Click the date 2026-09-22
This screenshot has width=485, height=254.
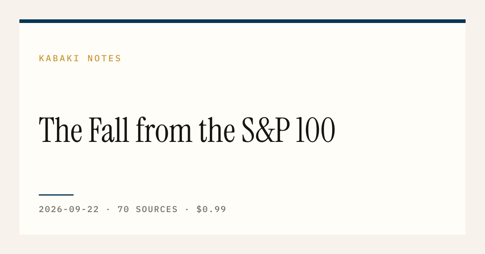tap(69, 209)
